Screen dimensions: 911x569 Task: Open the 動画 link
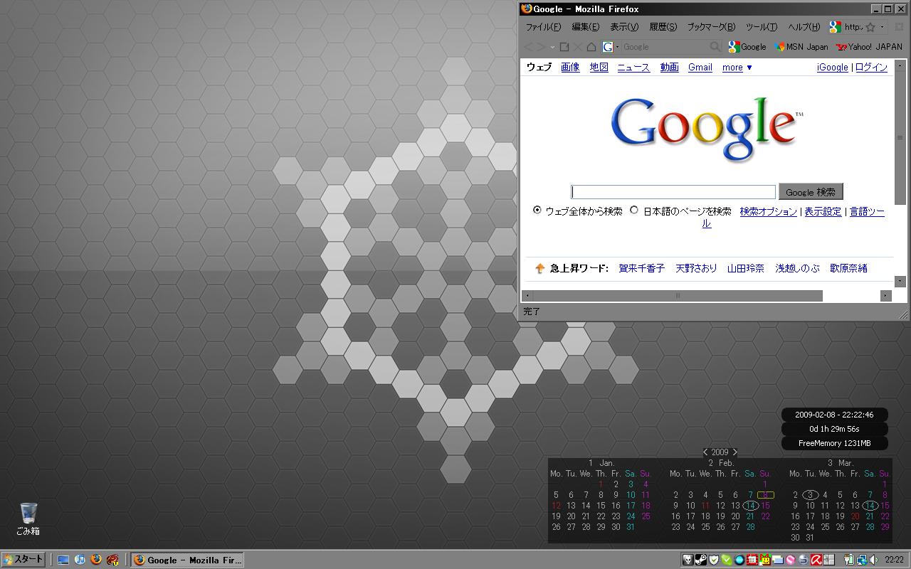tap(669, 68)
